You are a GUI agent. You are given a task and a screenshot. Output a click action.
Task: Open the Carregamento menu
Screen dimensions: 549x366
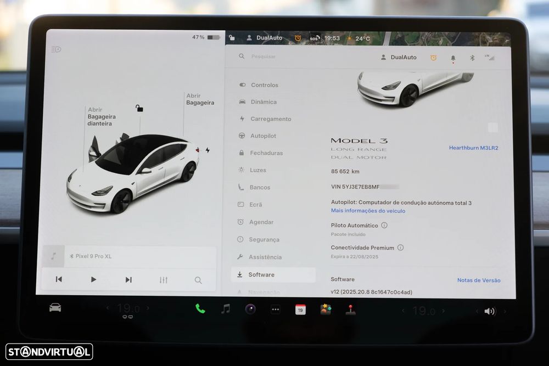pyautogui.click(x=265, y=119)
